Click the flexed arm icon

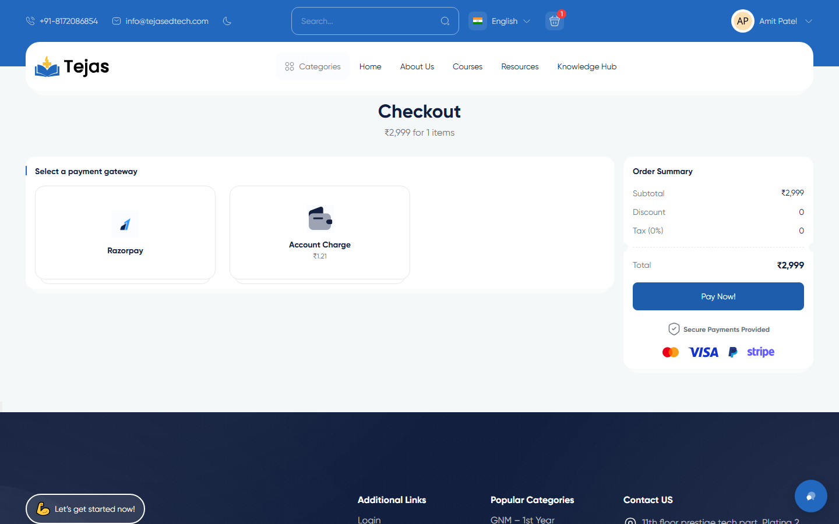pos(43,508)
